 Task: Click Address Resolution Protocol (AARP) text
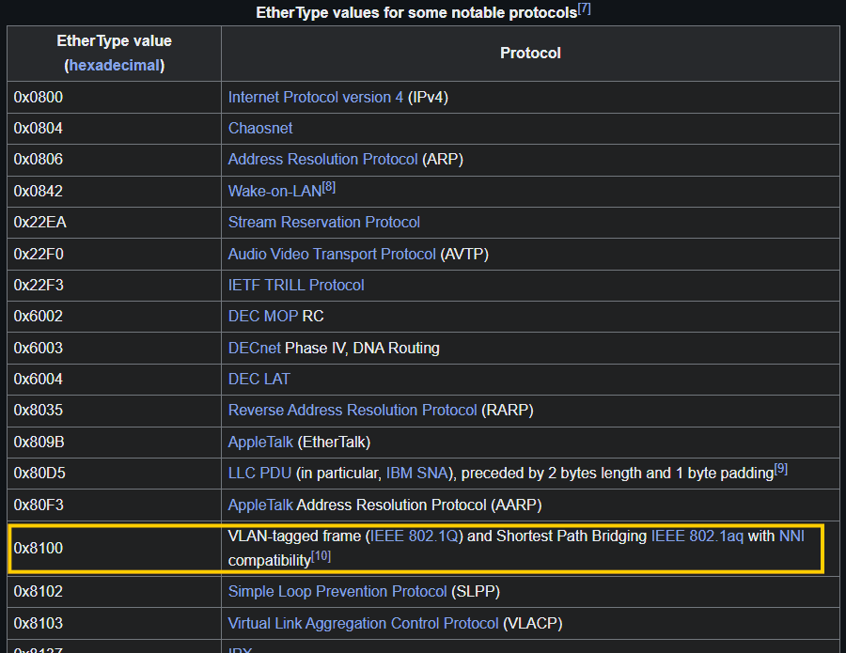pos(419,505)
